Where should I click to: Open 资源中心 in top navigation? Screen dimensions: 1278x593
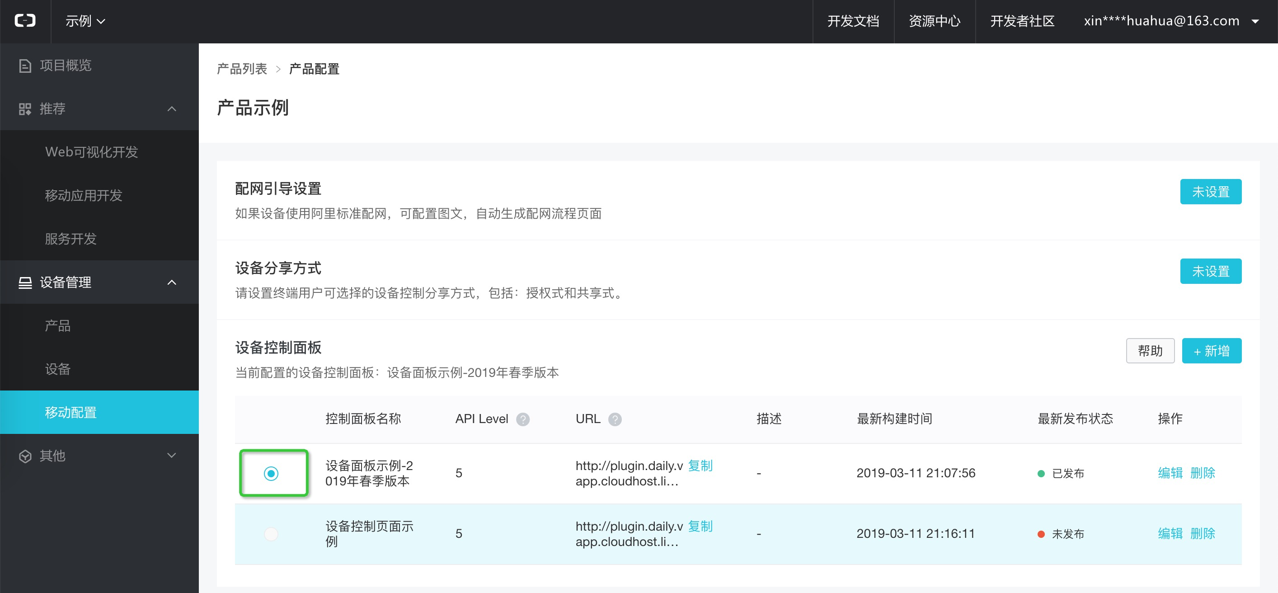click(x=935, y=21)
